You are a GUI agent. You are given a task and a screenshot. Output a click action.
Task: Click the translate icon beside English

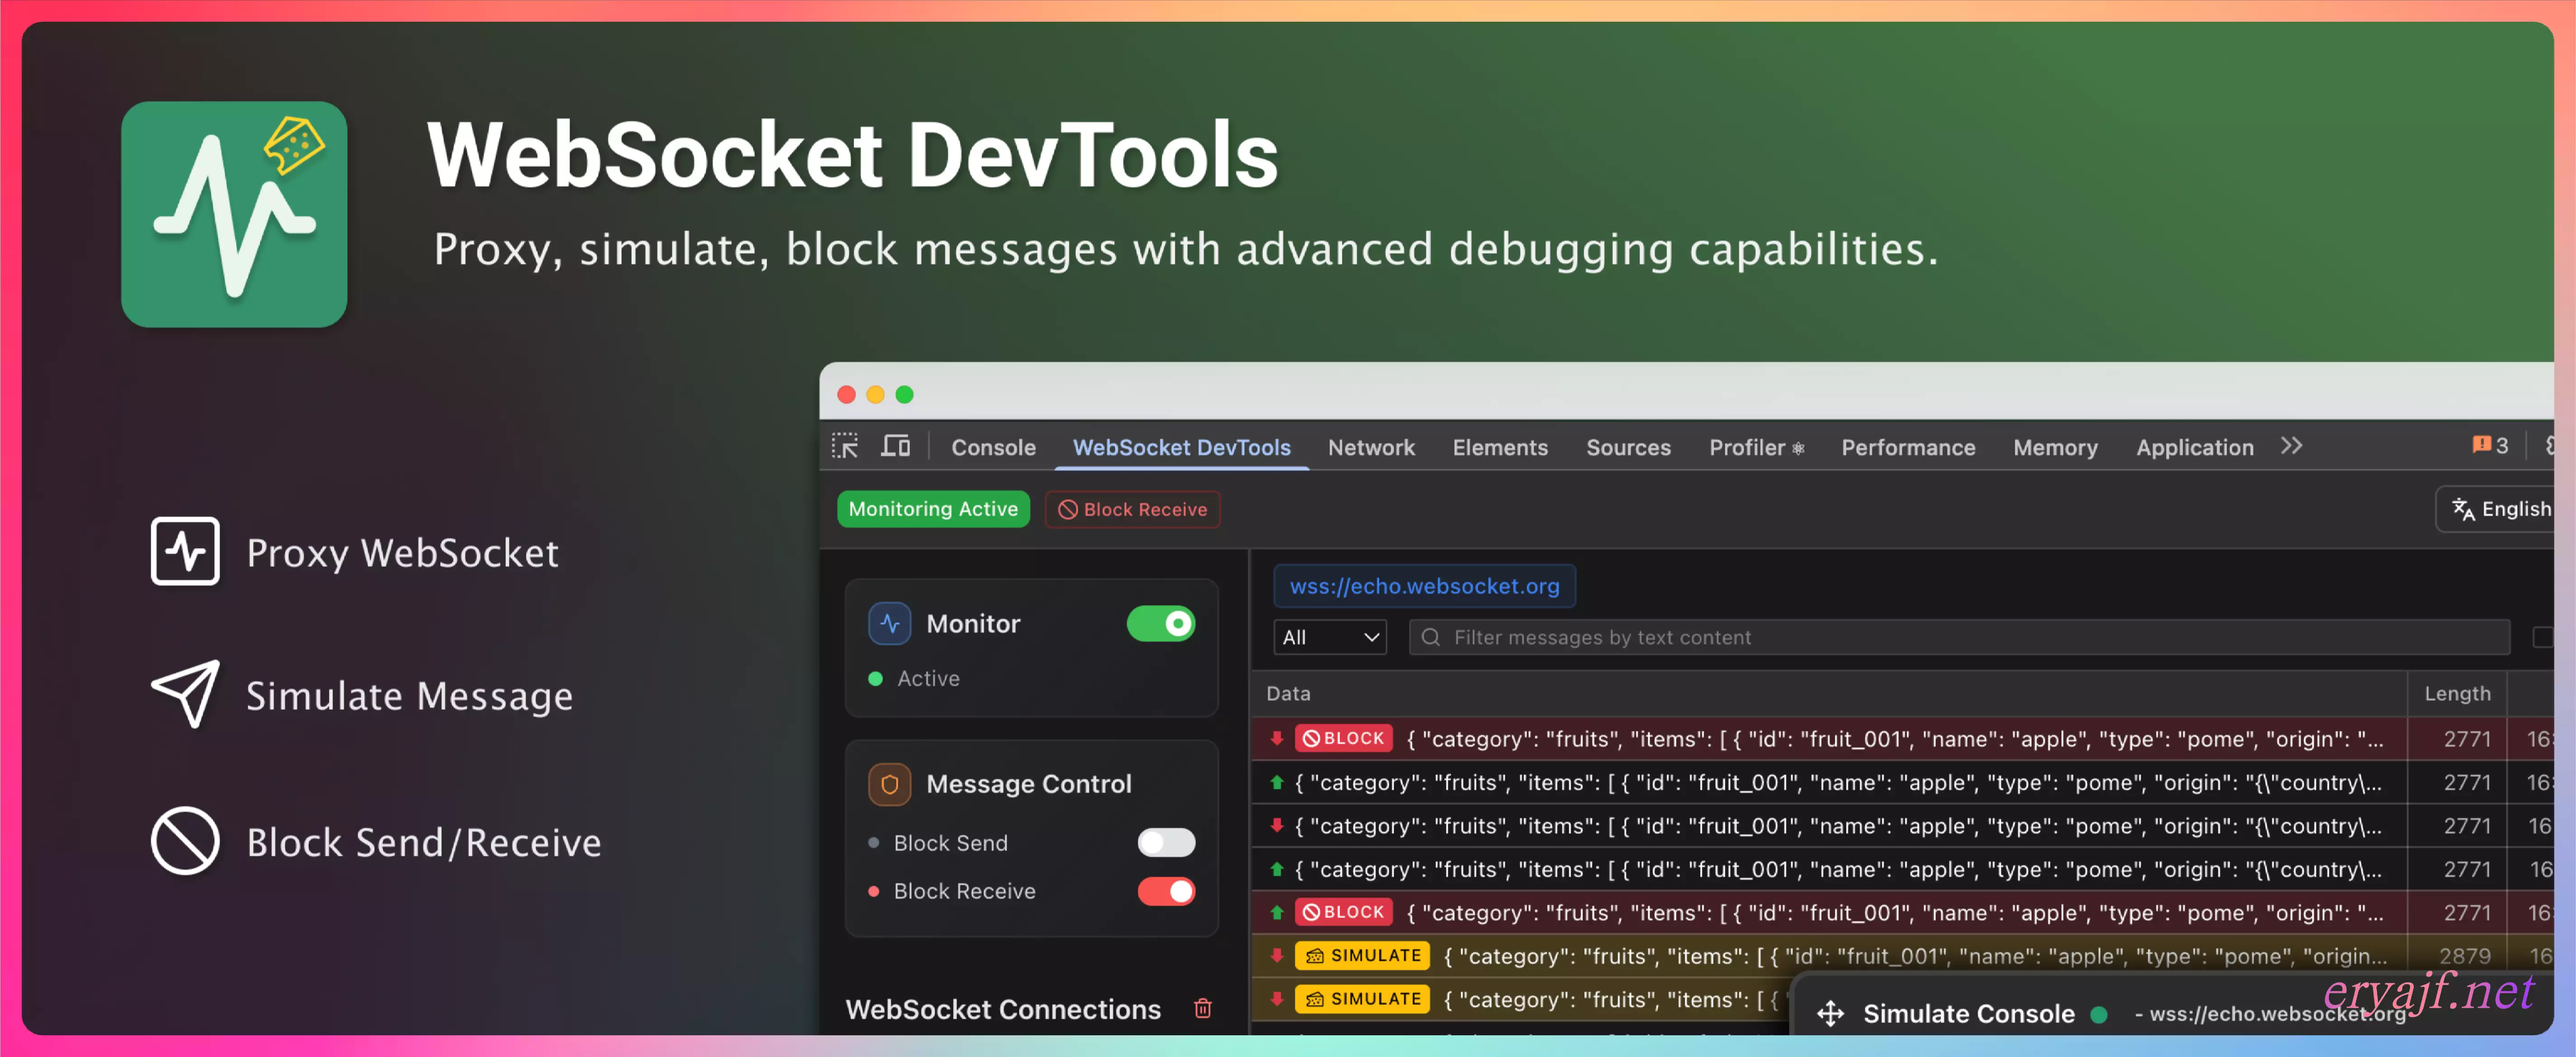click(2463, 509)
